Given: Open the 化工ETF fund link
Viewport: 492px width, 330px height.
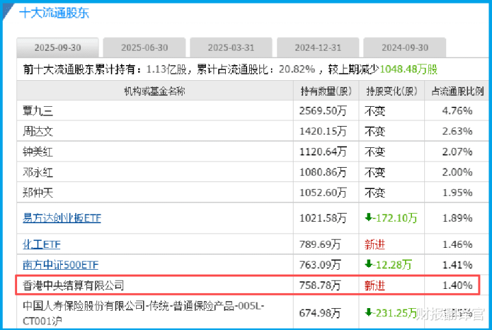Looking at the screenshot, I should pyautogui.click(x=42, y=244).
